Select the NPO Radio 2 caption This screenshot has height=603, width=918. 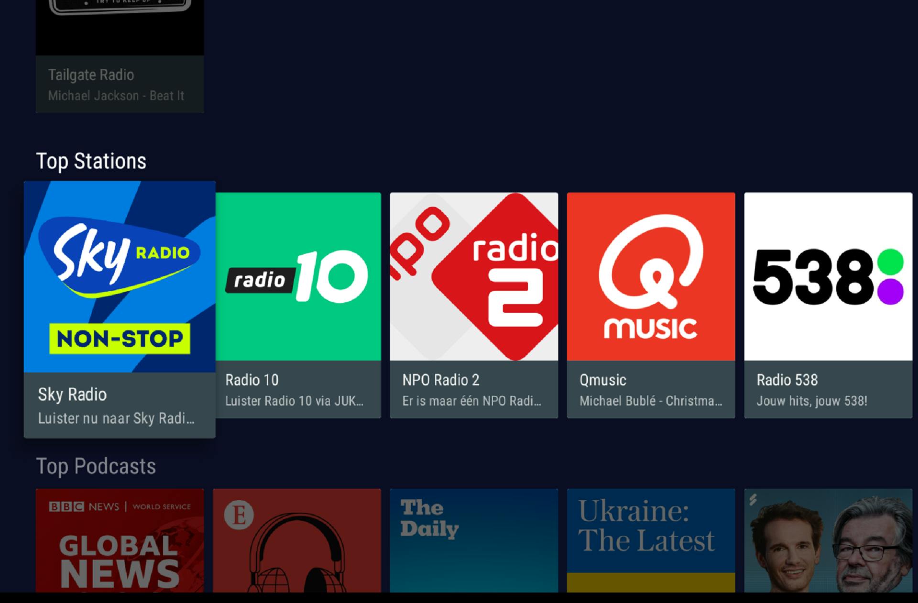coord(471,401)
